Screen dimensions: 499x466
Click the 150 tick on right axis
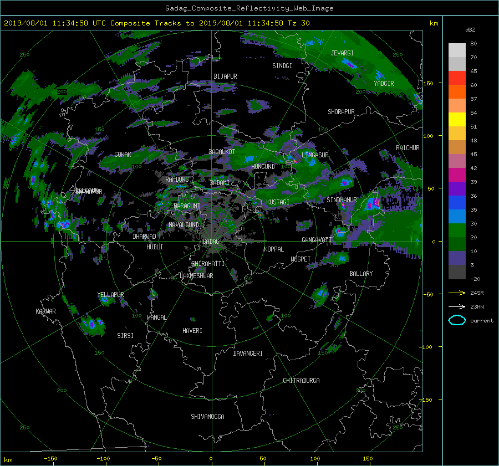429,83
